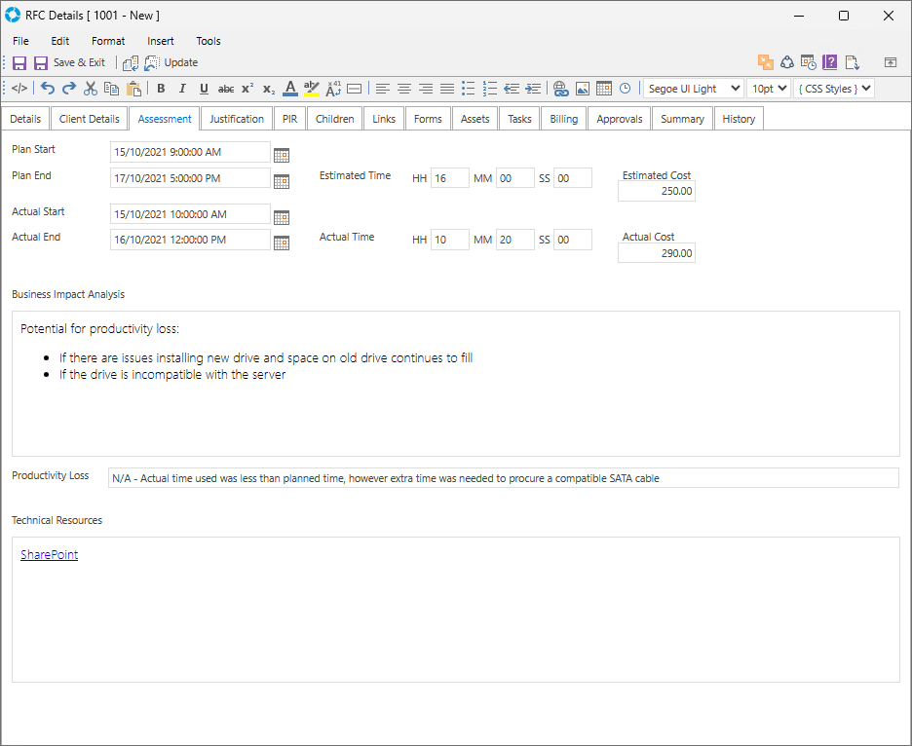
Task: Toggle bold formatting in the toolbar
Action: click(161, 89)
